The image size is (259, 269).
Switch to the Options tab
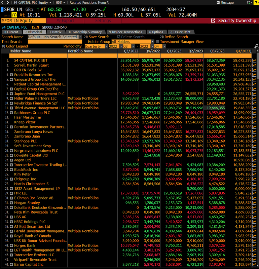point(157,32)
